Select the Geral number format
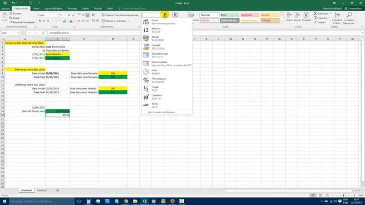 (167, 22)
